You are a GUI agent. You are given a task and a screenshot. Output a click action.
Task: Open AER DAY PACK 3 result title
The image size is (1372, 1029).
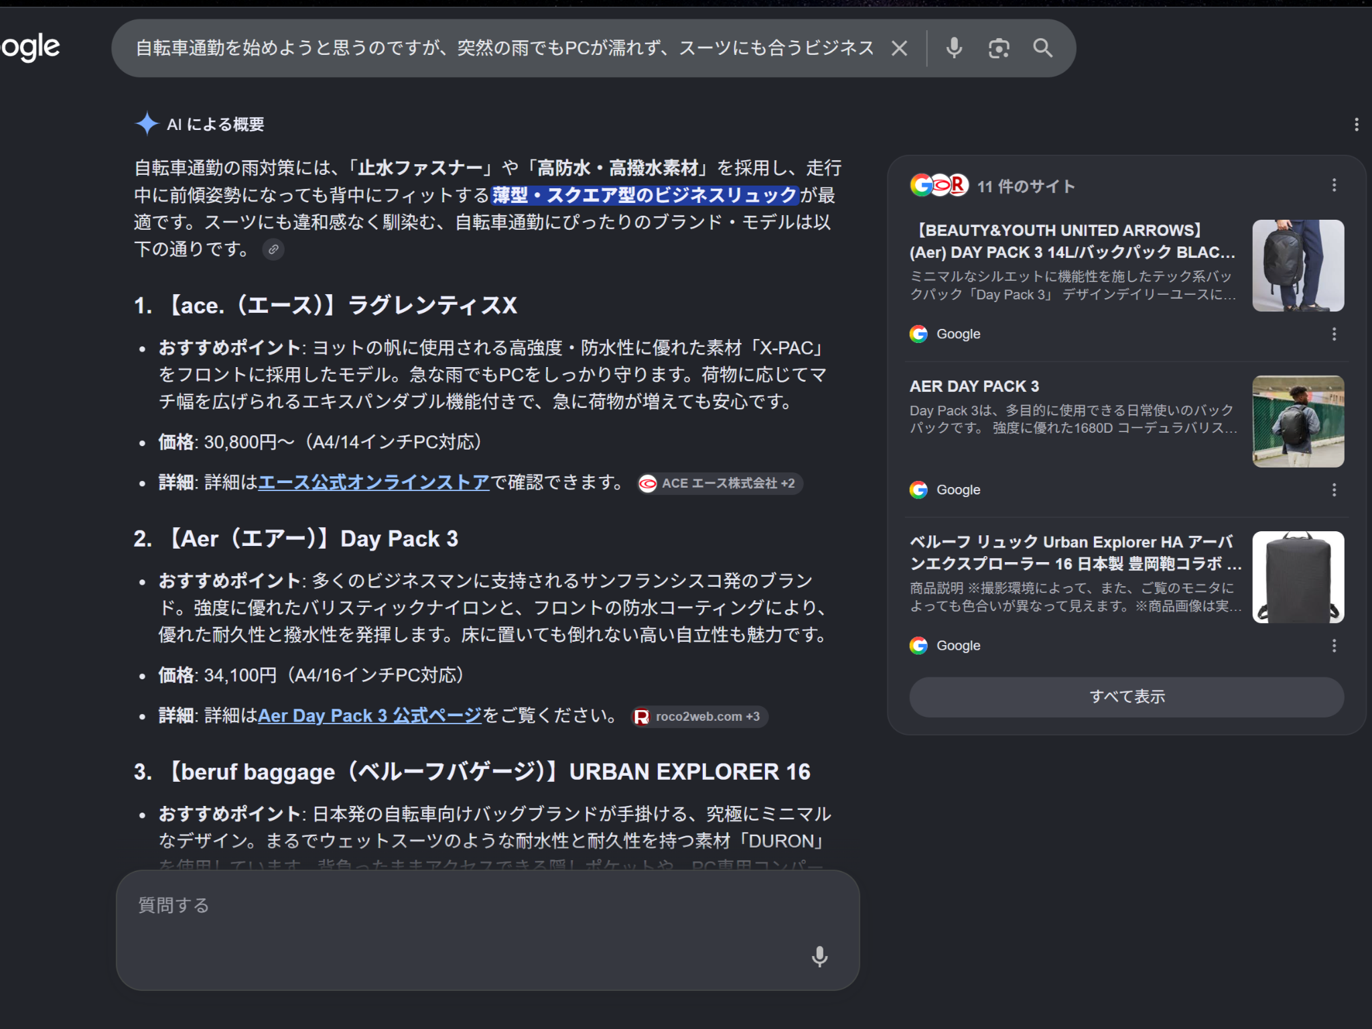[x=974, y=387]
